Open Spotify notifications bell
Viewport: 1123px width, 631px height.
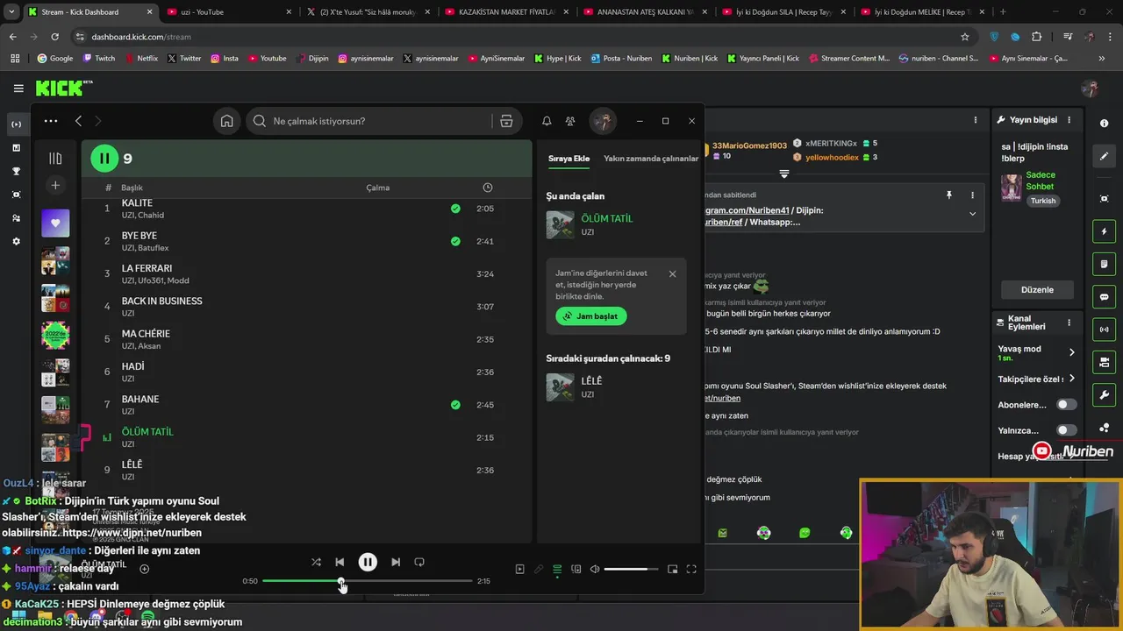click(547, 121)
